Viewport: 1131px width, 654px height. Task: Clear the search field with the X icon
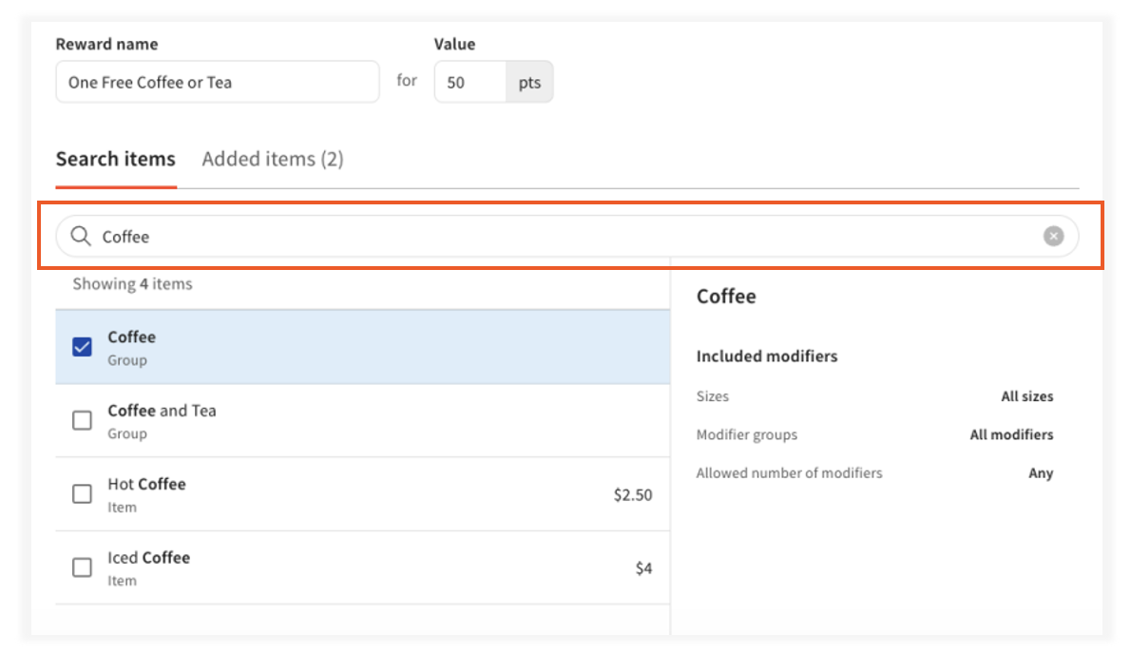(1053, 236)
